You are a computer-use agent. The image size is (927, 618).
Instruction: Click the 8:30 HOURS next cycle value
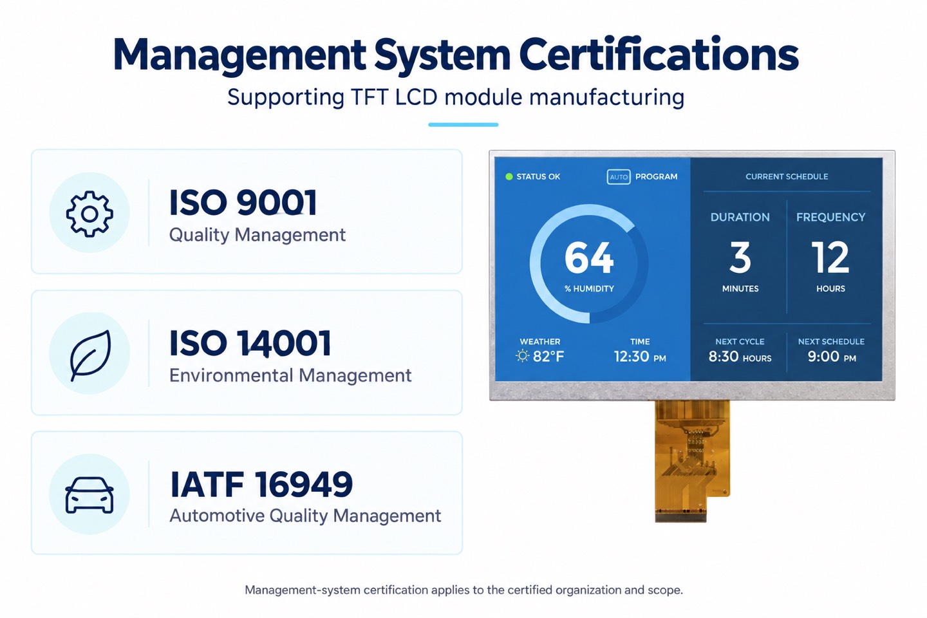(740, 357)
